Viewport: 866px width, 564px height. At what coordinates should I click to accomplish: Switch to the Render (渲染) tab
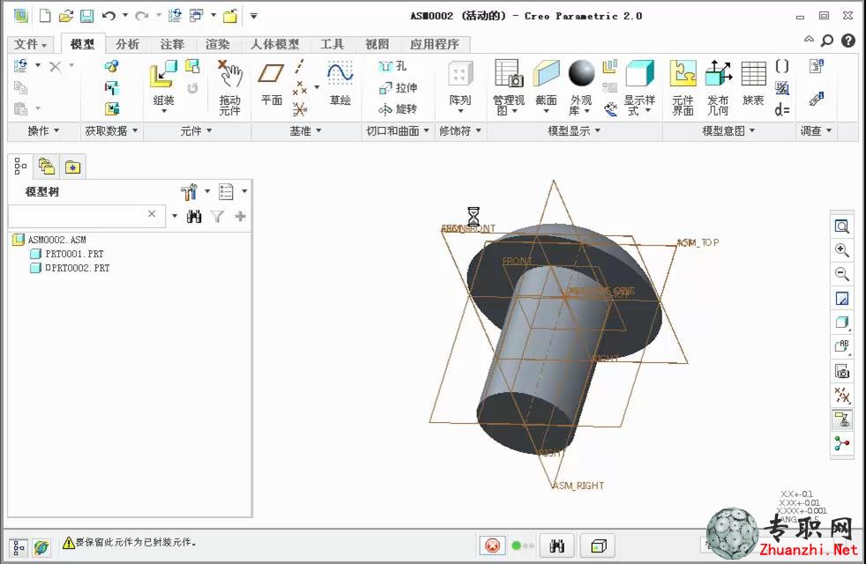tap(217, 44)
